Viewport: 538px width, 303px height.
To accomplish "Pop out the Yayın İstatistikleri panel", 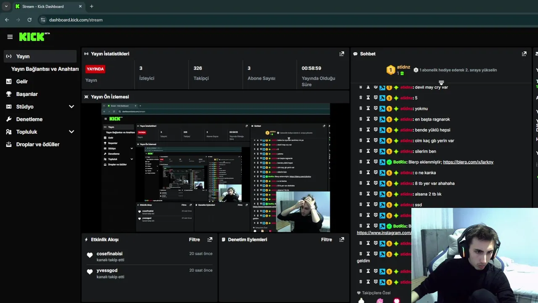I will point(342,54).
